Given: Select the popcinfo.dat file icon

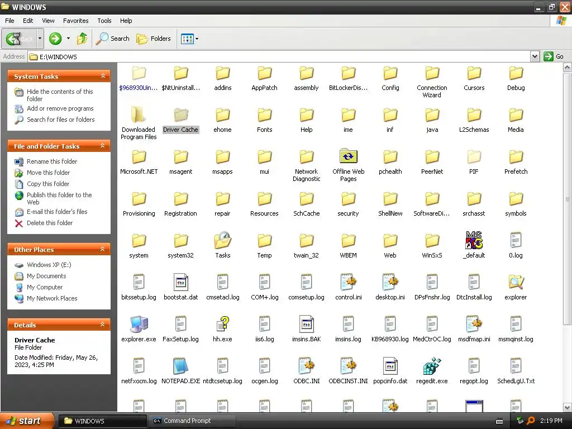Looking at the screenshot, I should (390, 366).
